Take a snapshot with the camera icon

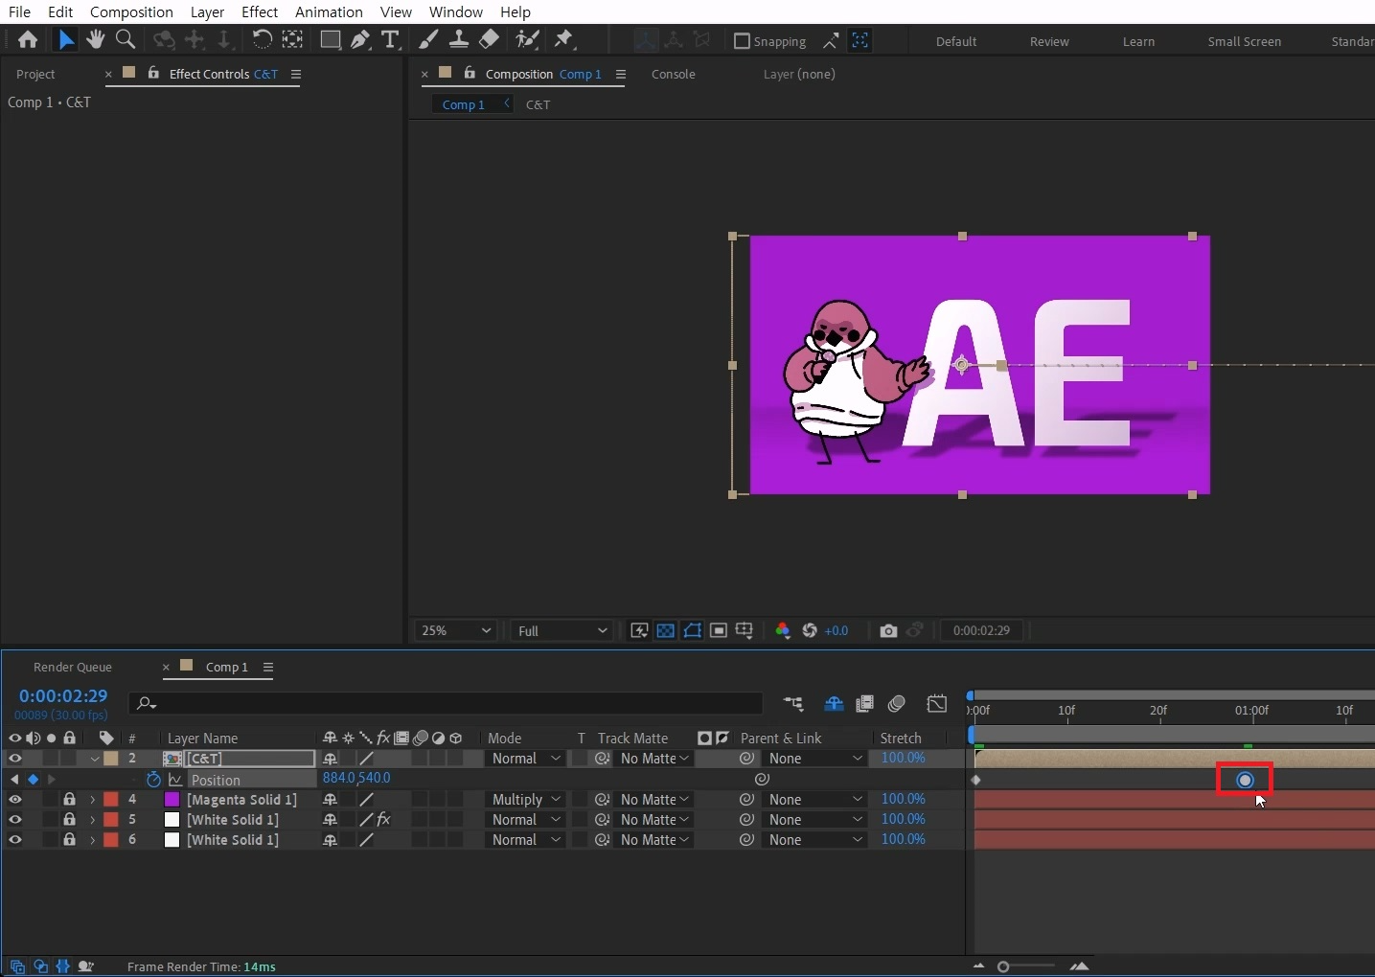(x=888, y=630)
